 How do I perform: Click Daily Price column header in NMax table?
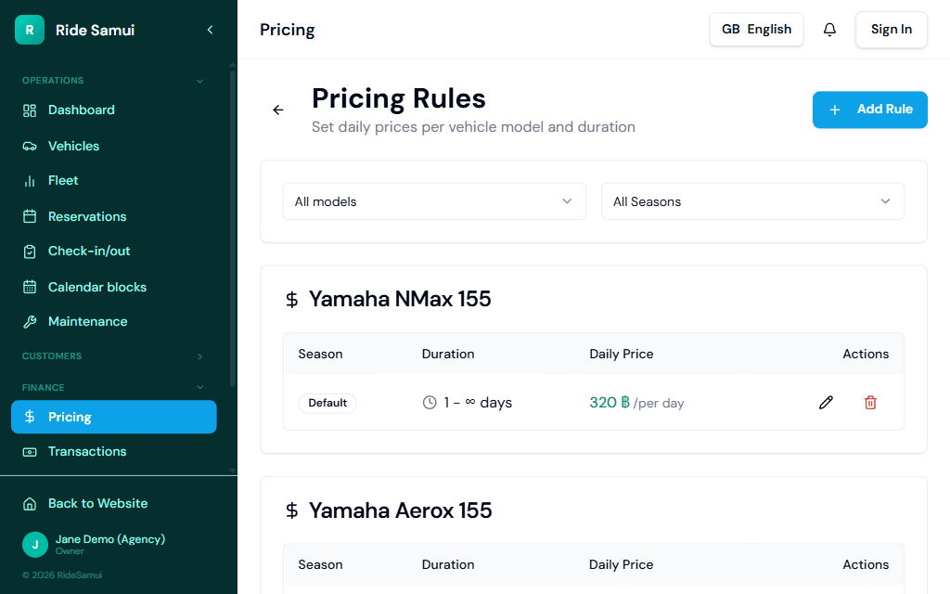coord(621,354)
